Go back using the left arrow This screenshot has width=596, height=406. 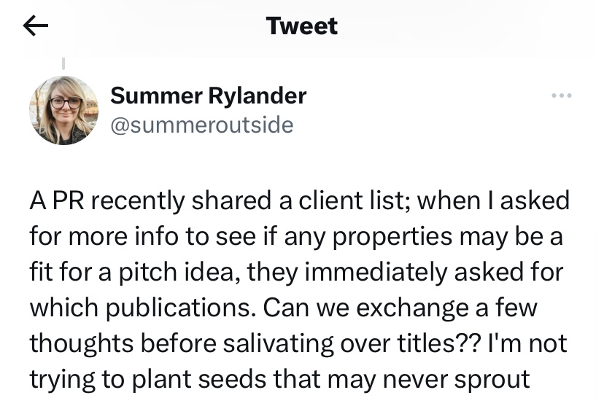pyautogui.click(x=36, y=26)
